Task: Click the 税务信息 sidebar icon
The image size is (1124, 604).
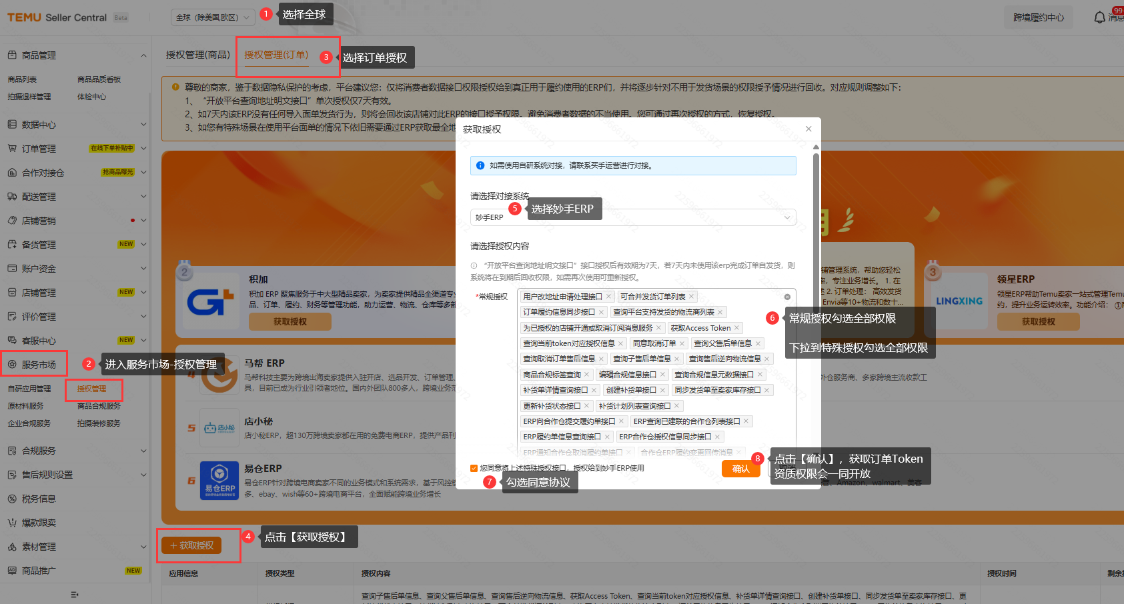Action: tap(12, 499)
